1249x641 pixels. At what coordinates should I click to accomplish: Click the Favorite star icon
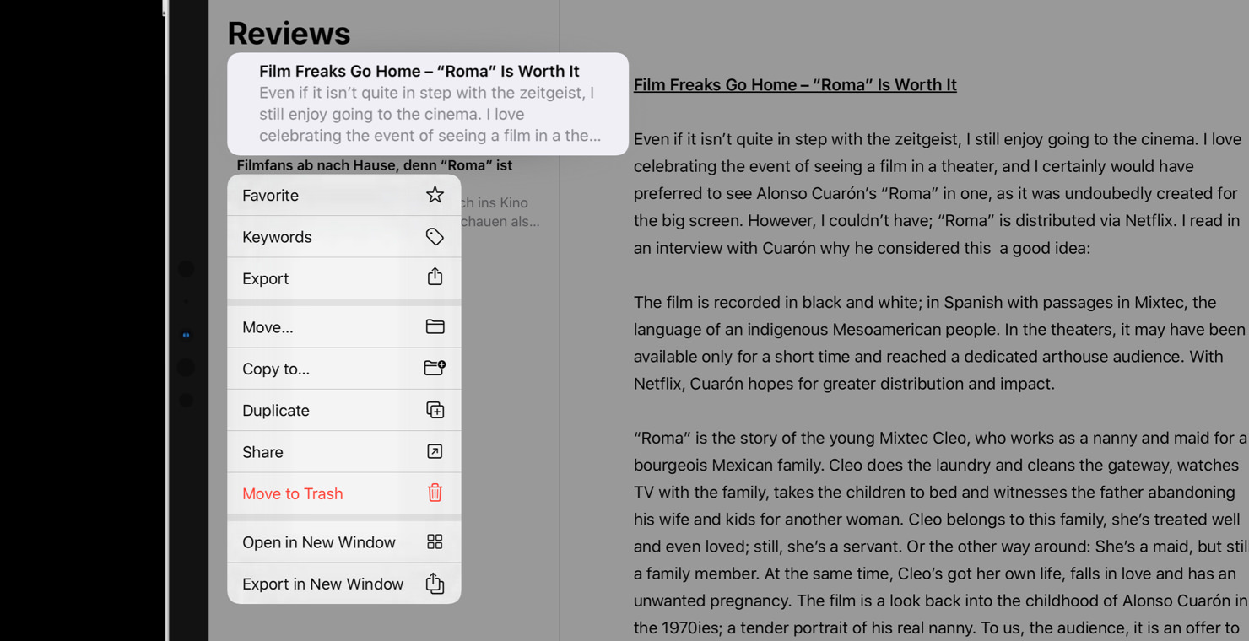pos(435,195)
